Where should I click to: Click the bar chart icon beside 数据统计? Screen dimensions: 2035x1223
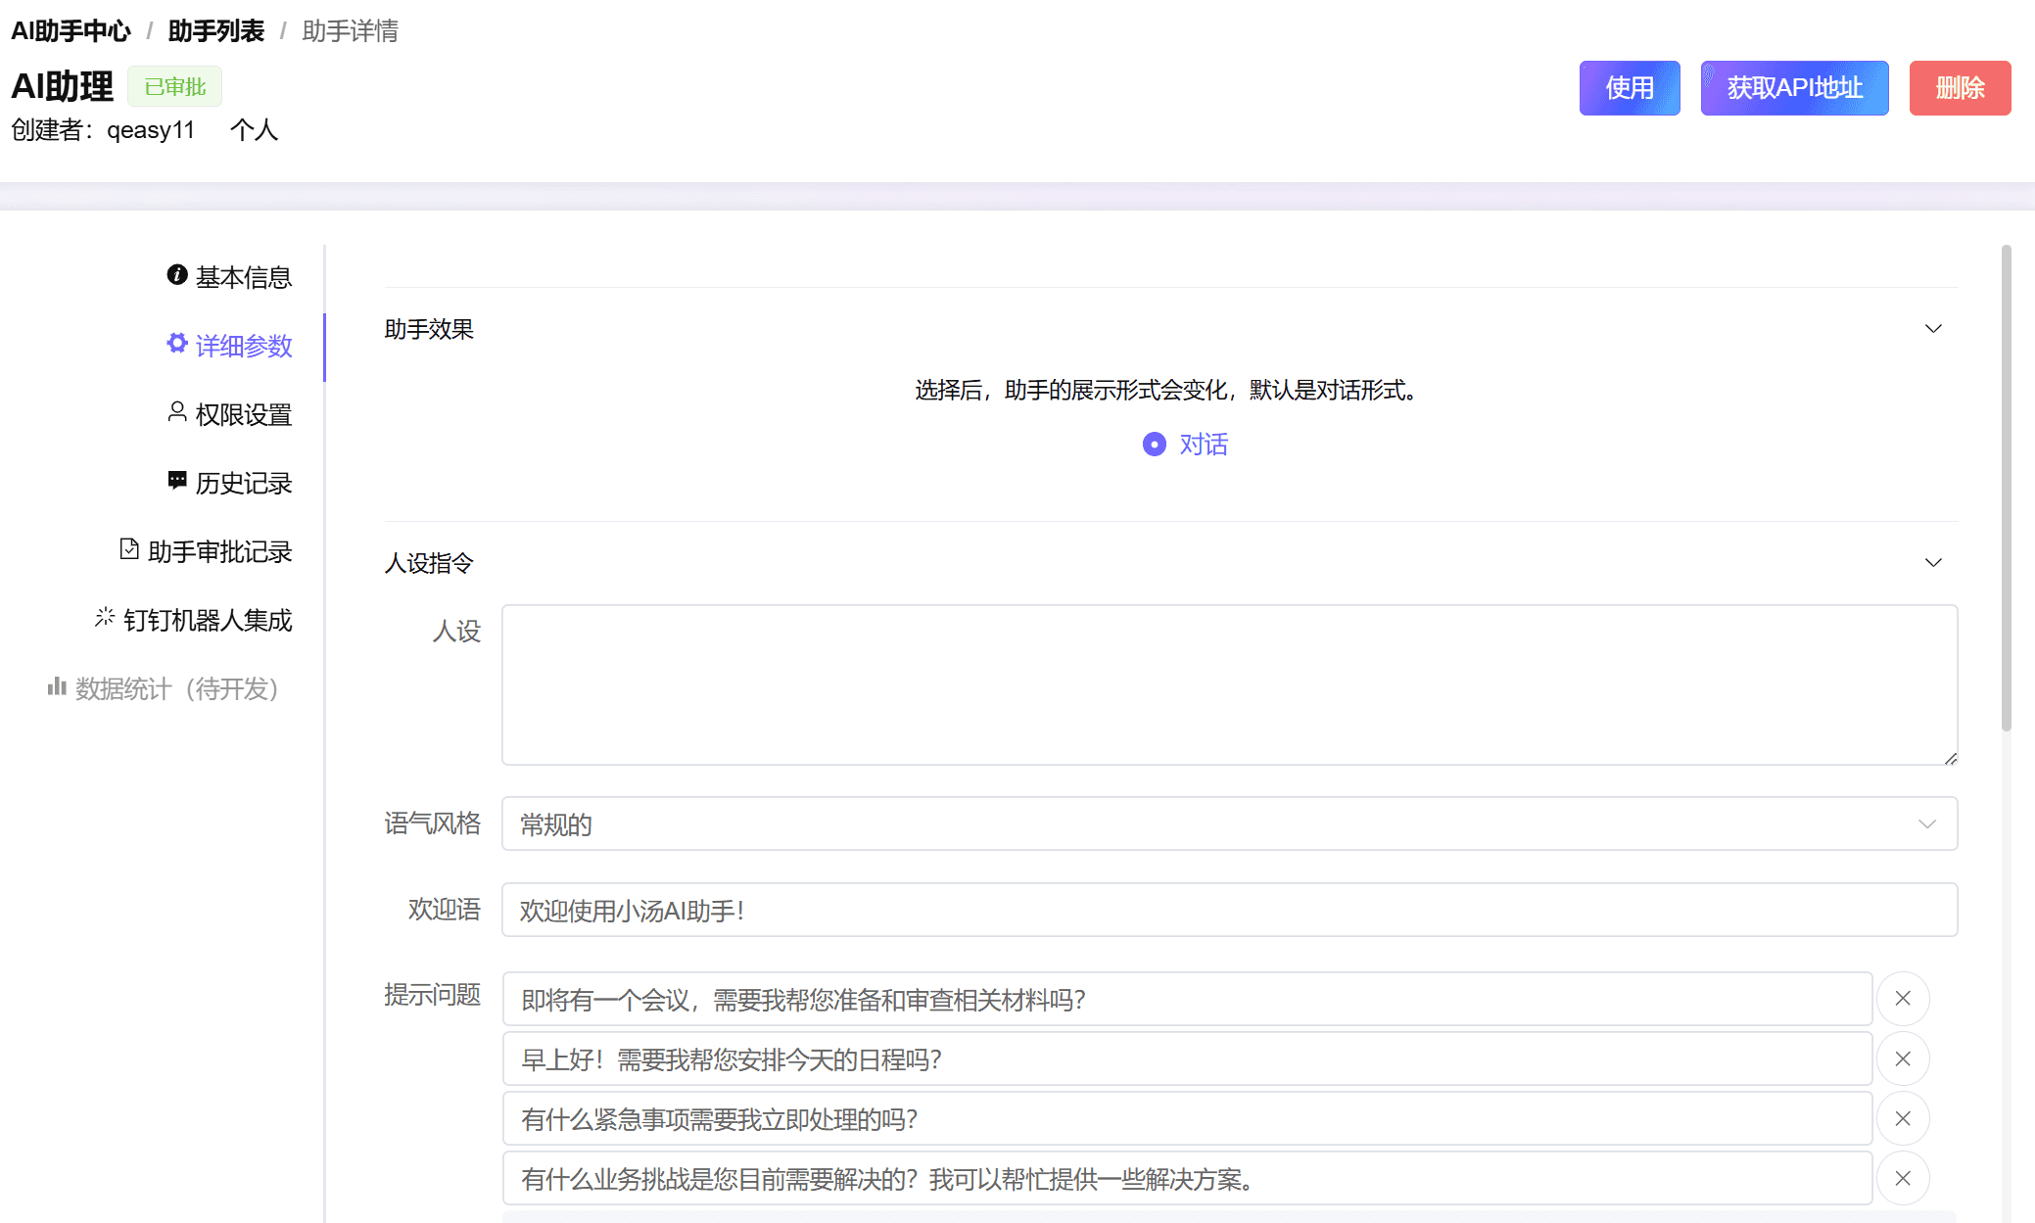(x=57, y=686)
